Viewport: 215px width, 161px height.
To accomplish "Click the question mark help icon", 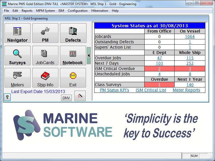I will click(7, 97).
